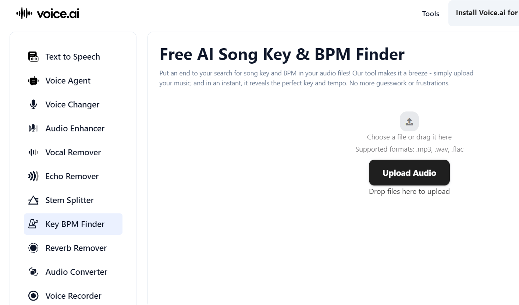
Task: Click the "Choose a file or drag it here" text
Action: (x=409, y=137)
